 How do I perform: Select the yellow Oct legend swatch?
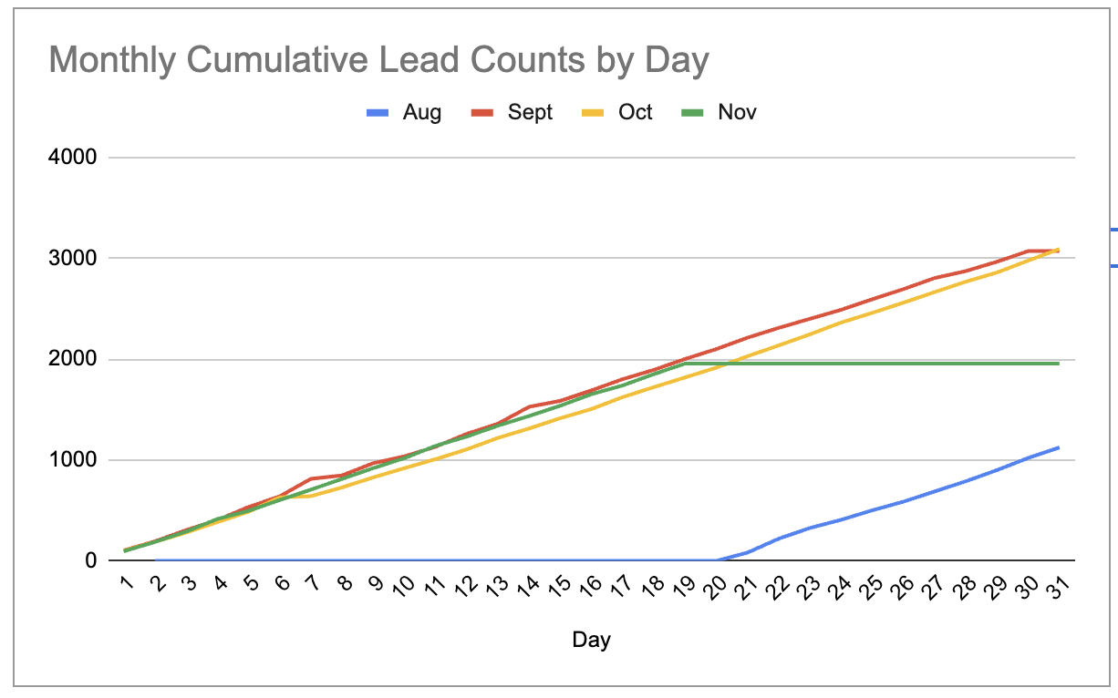coord(594,113)
